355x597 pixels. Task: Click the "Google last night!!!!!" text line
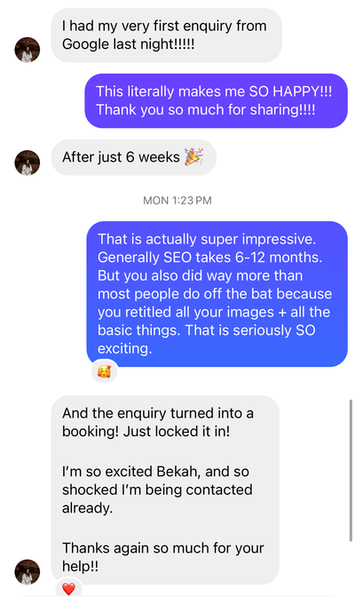click(x=128, y=44)
